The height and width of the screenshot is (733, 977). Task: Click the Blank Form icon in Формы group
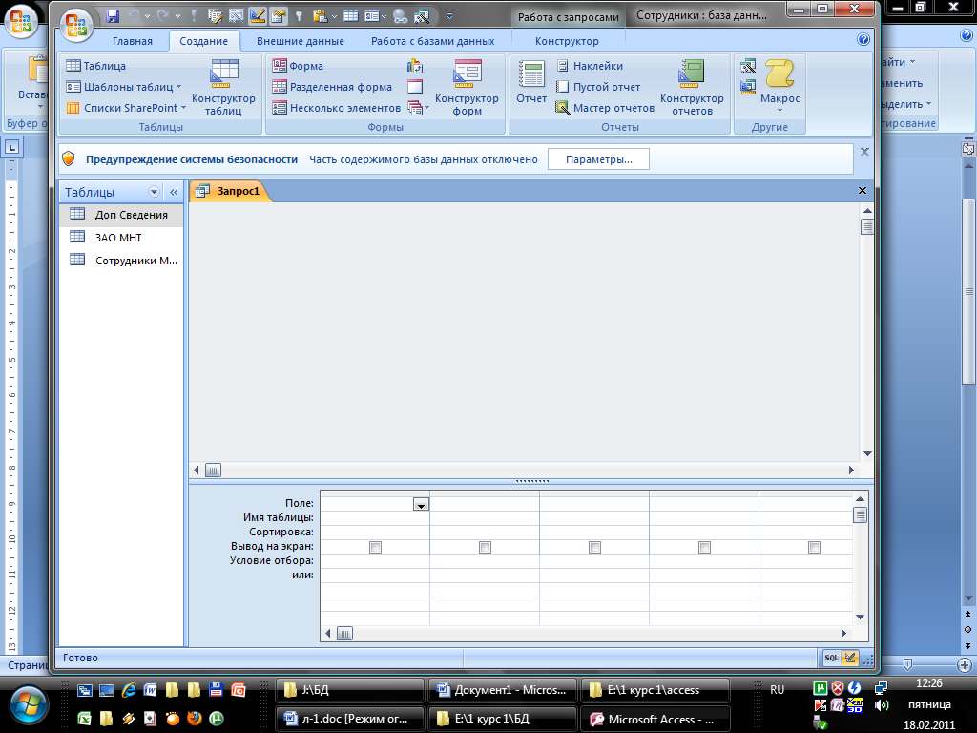coord(415,87)
